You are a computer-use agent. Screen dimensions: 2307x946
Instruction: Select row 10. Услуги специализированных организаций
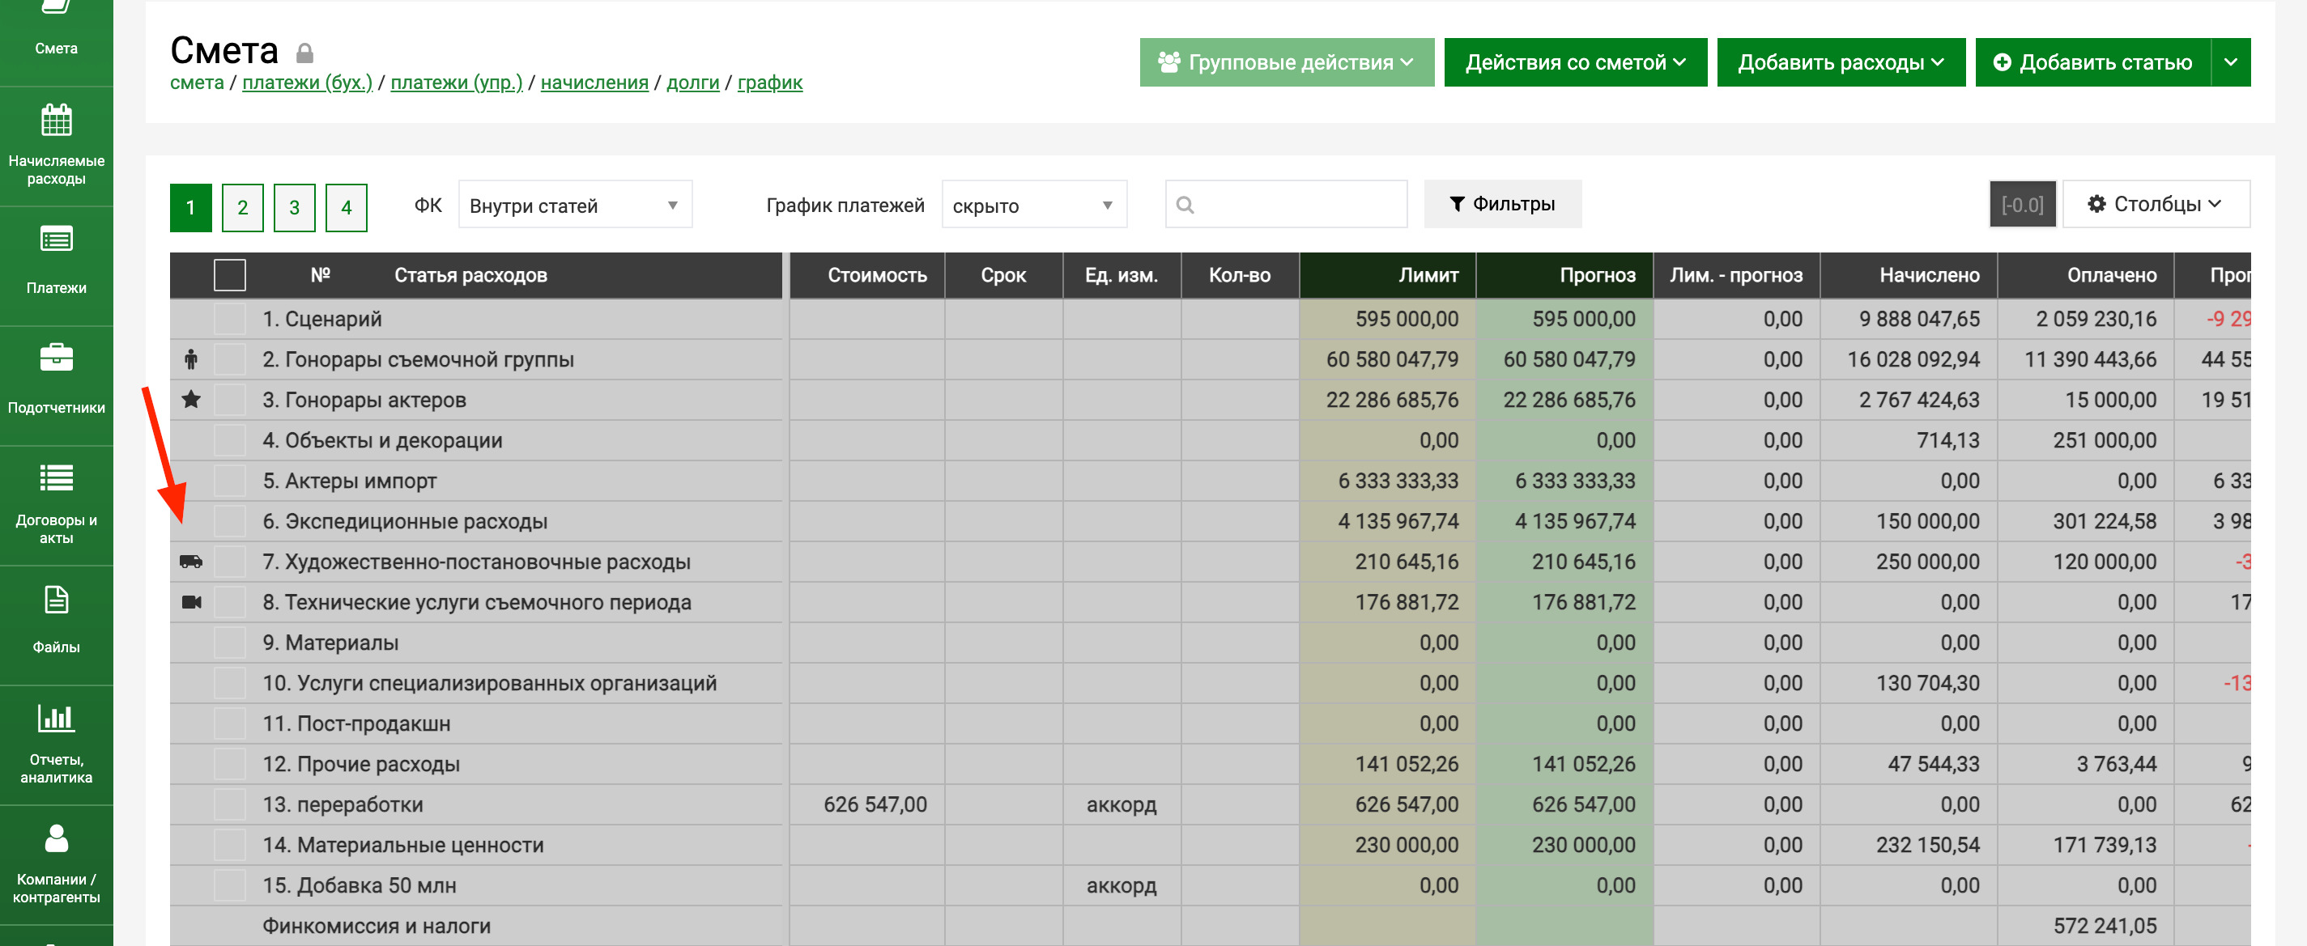click(x=230, y=683)
